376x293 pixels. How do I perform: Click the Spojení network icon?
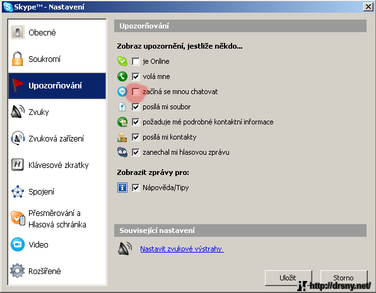point(18,191)
